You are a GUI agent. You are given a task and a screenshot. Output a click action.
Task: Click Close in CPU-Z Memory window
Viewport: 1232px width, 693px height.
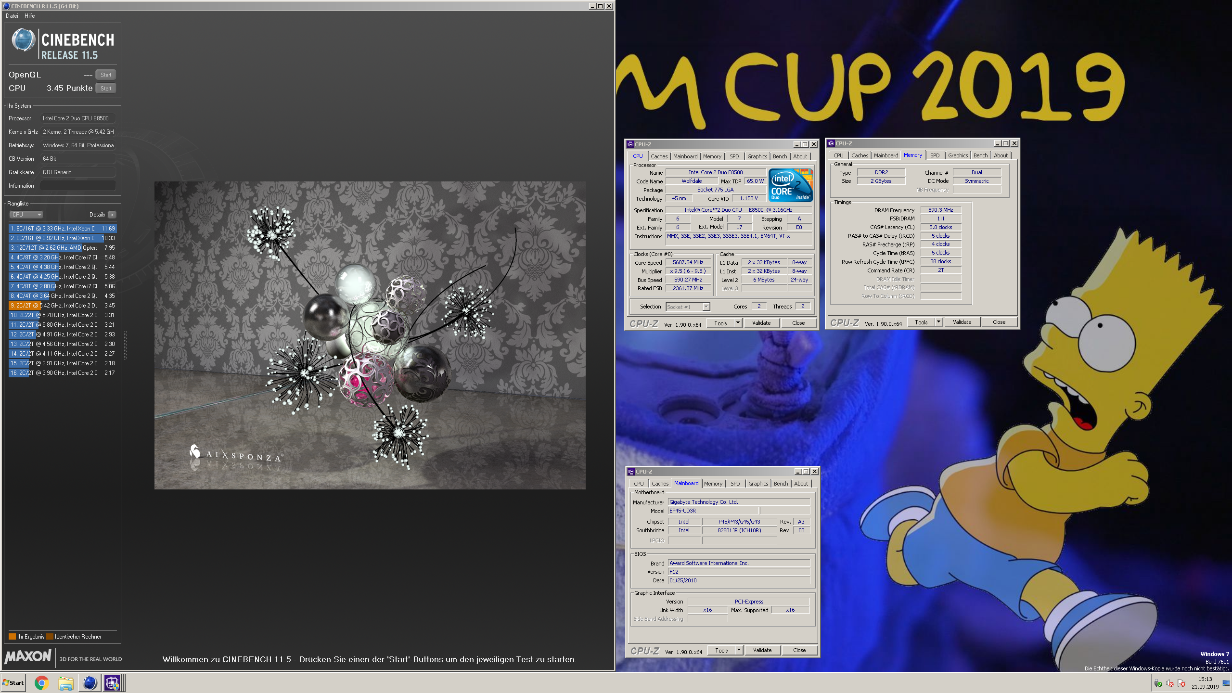[x=999, y=322]
